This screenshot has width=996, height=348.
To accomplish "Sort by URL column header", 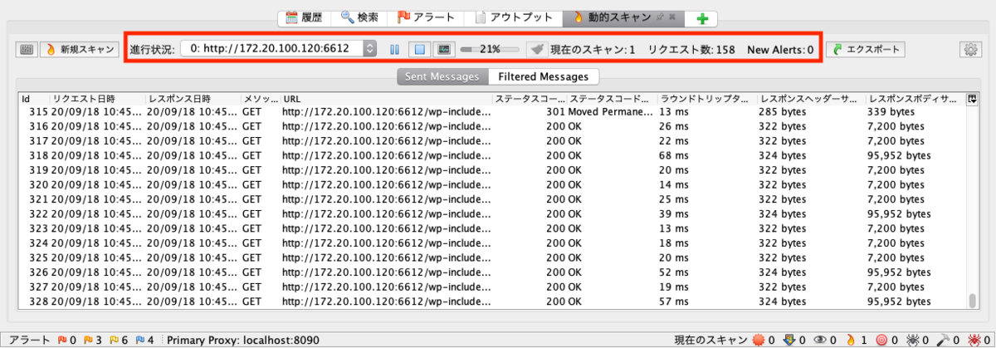I will (x=386, y=99).
